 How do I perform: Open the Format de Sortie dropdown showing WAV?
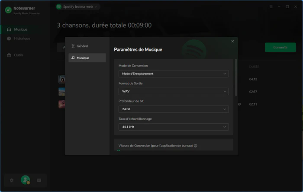point(174,91)
